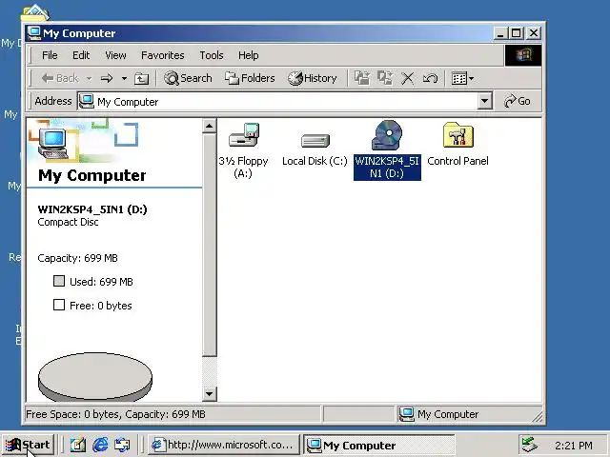Screen dimensions: 610x457
Task: Expand the Back history dropdown arrow
Action: [x=89, y=78]
